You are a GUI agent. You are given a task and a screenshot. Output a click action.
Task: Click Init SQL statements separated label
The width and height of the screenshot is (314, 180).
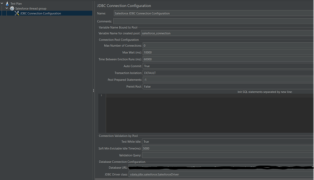265,92
